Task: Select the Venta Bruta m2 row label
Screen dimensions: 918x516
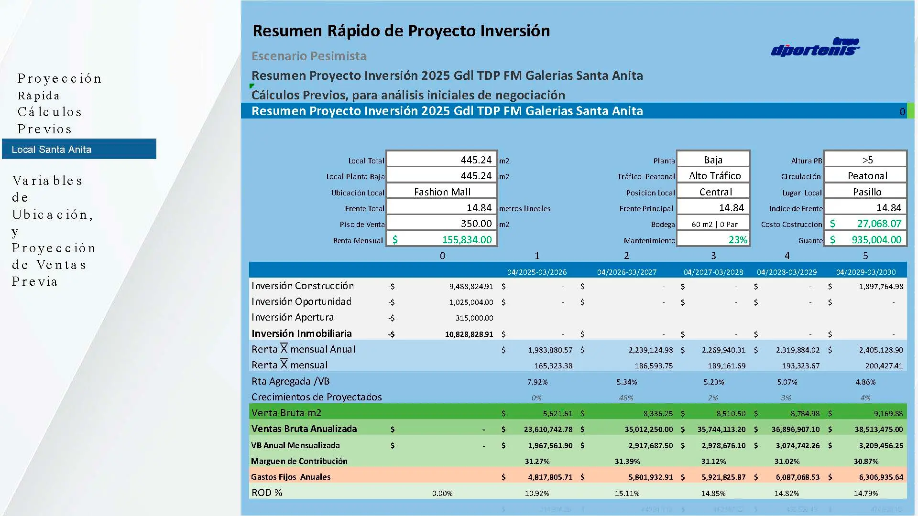Action: click(286, 413)
